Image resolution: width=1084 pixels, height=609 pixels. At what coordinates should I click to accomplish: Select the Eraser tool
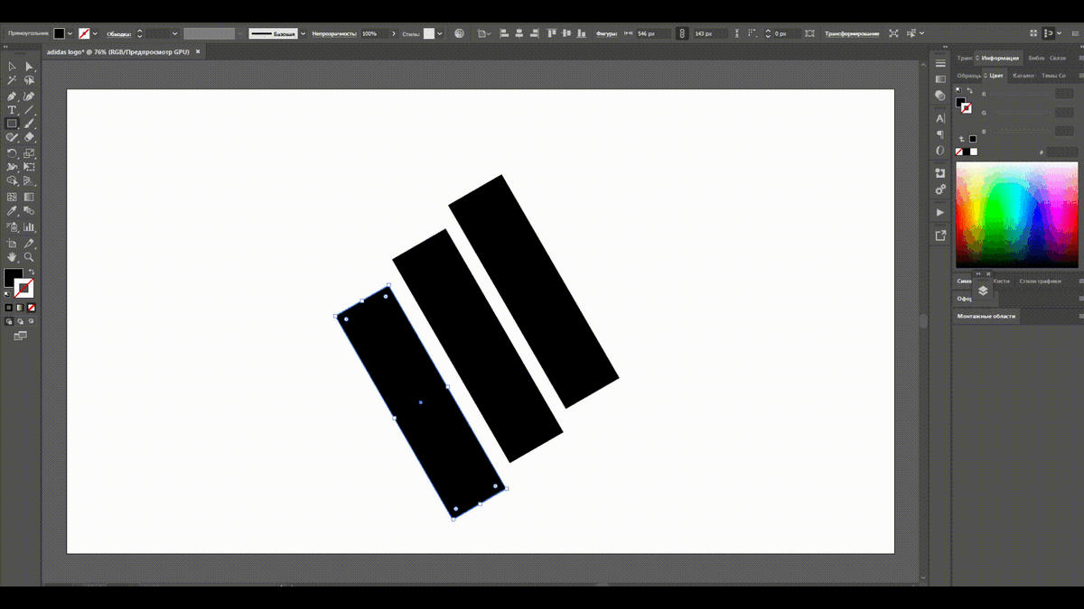pos(29,138)
